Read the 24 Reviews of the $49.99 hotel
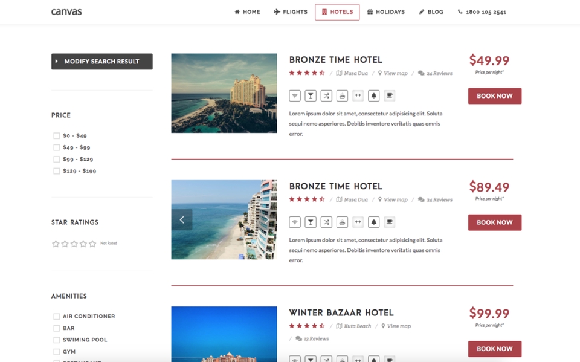 [x=436, y=73]
